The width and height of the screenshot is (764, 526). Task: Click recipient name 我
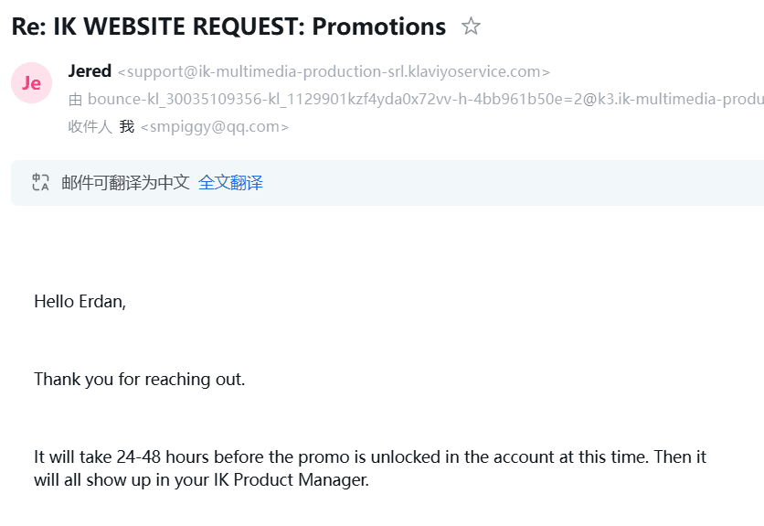[127, 127]
